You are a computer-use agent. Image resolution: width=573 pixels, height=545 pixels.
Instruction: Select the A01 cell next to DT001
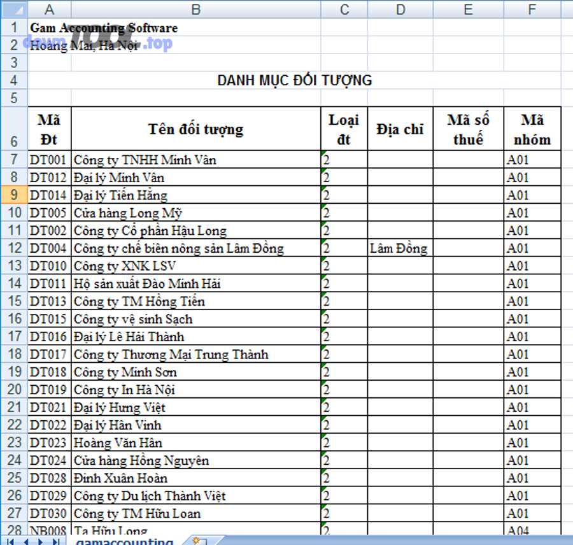532,160
